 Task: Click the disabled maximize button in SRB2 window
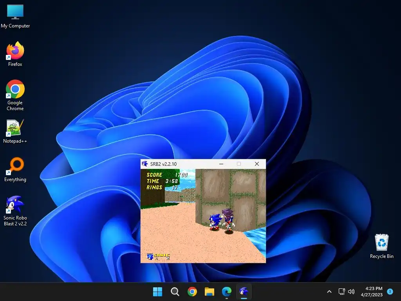239,164
